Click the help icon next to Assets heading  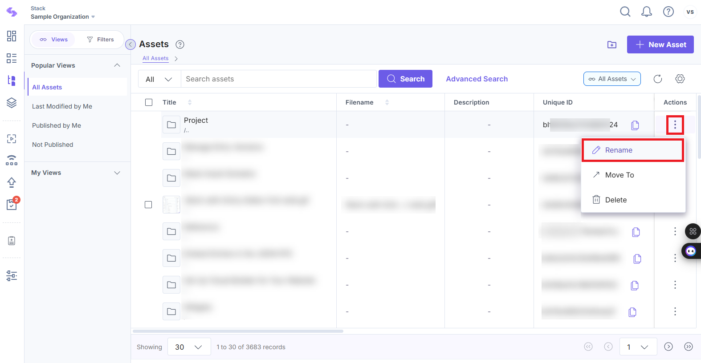coord(180,44)
